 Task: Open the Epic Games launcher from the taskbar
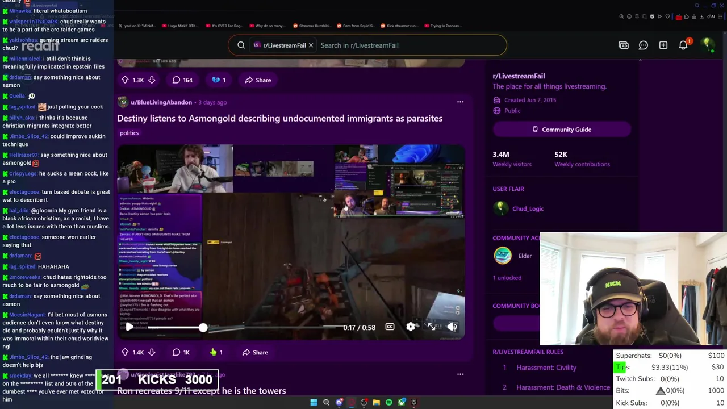(414, 402)
